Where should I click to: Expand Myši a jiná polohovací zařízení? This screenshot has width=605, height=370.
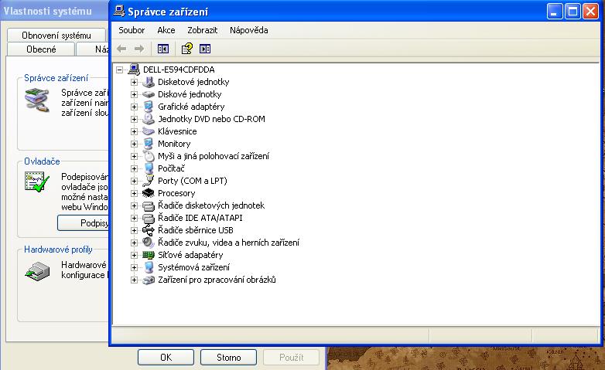134,156
